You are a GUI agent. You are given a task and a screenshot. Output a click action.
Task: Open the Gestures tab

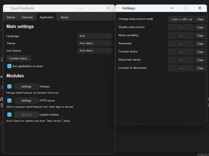27,17
